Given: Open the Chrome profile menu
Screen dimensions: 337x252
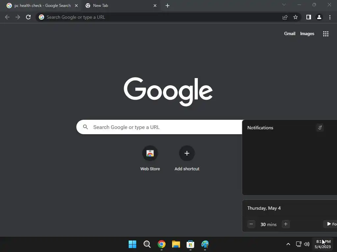Looking at the screenshot, I should point(319,17).
